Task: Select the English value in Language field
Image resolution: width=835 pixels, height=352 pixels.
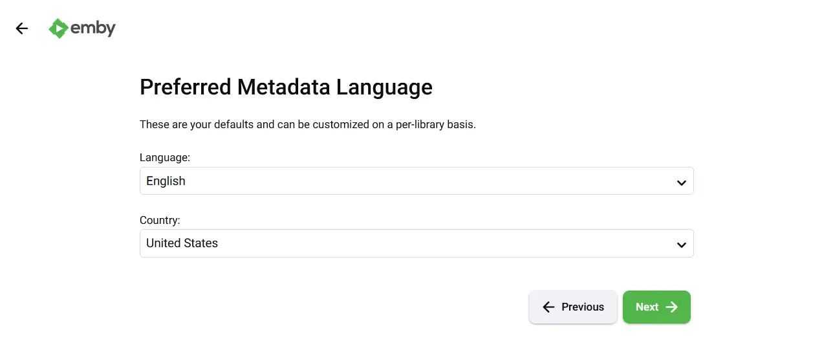Action: (166, 181)
